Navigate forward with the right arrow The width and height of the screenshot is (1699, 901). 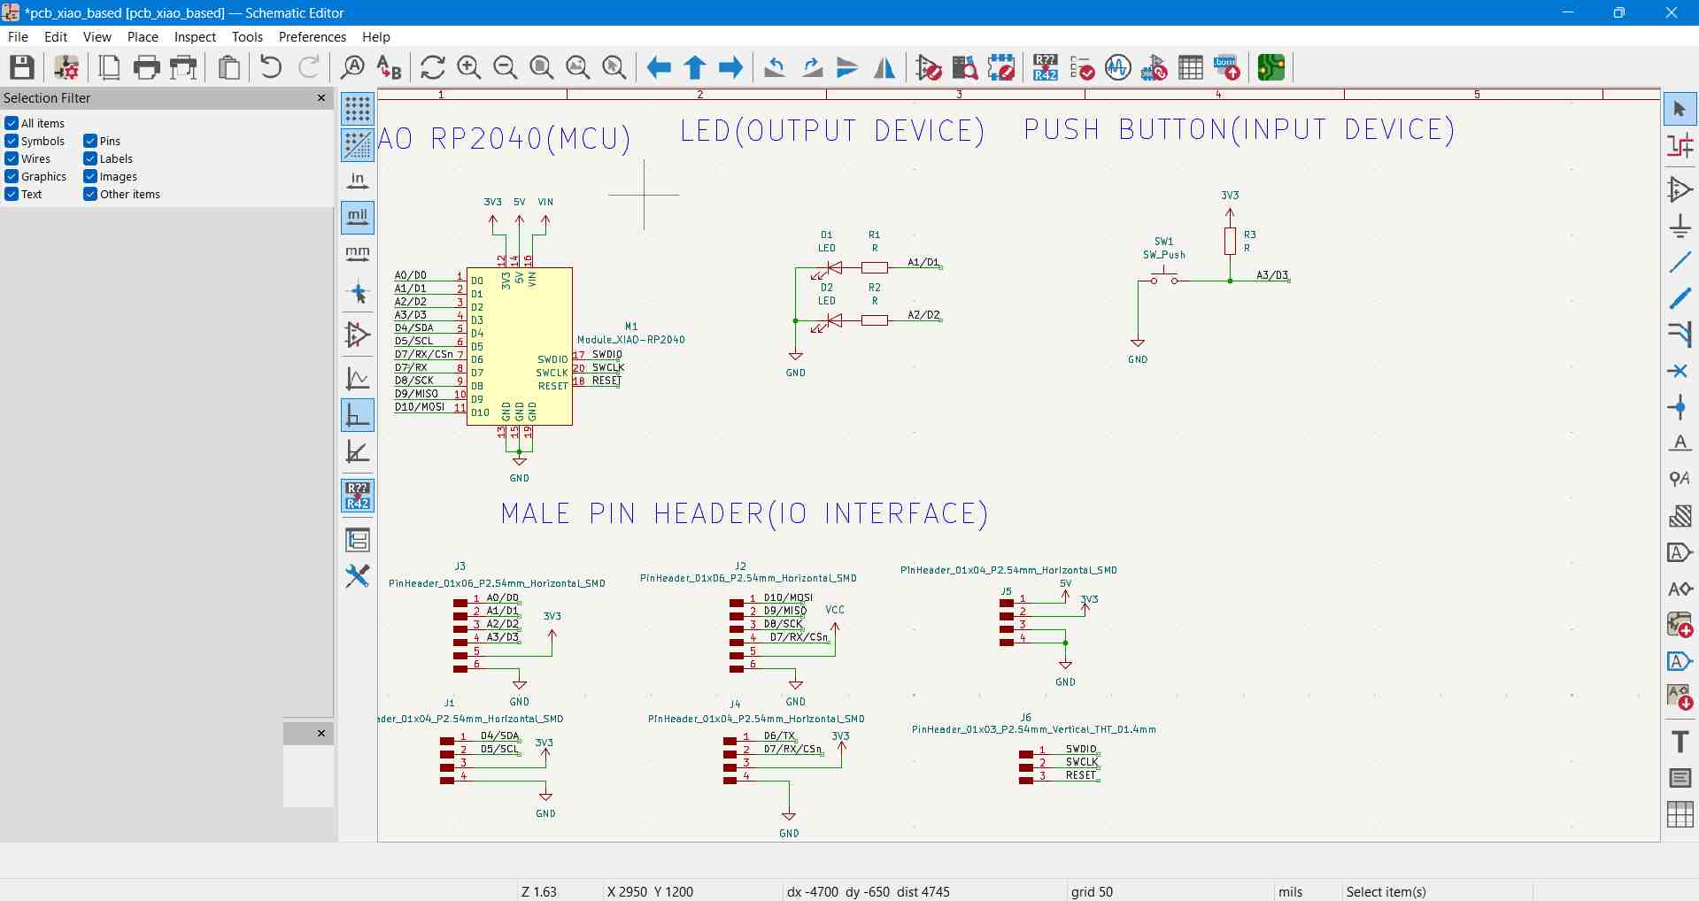tap(731, 67)
